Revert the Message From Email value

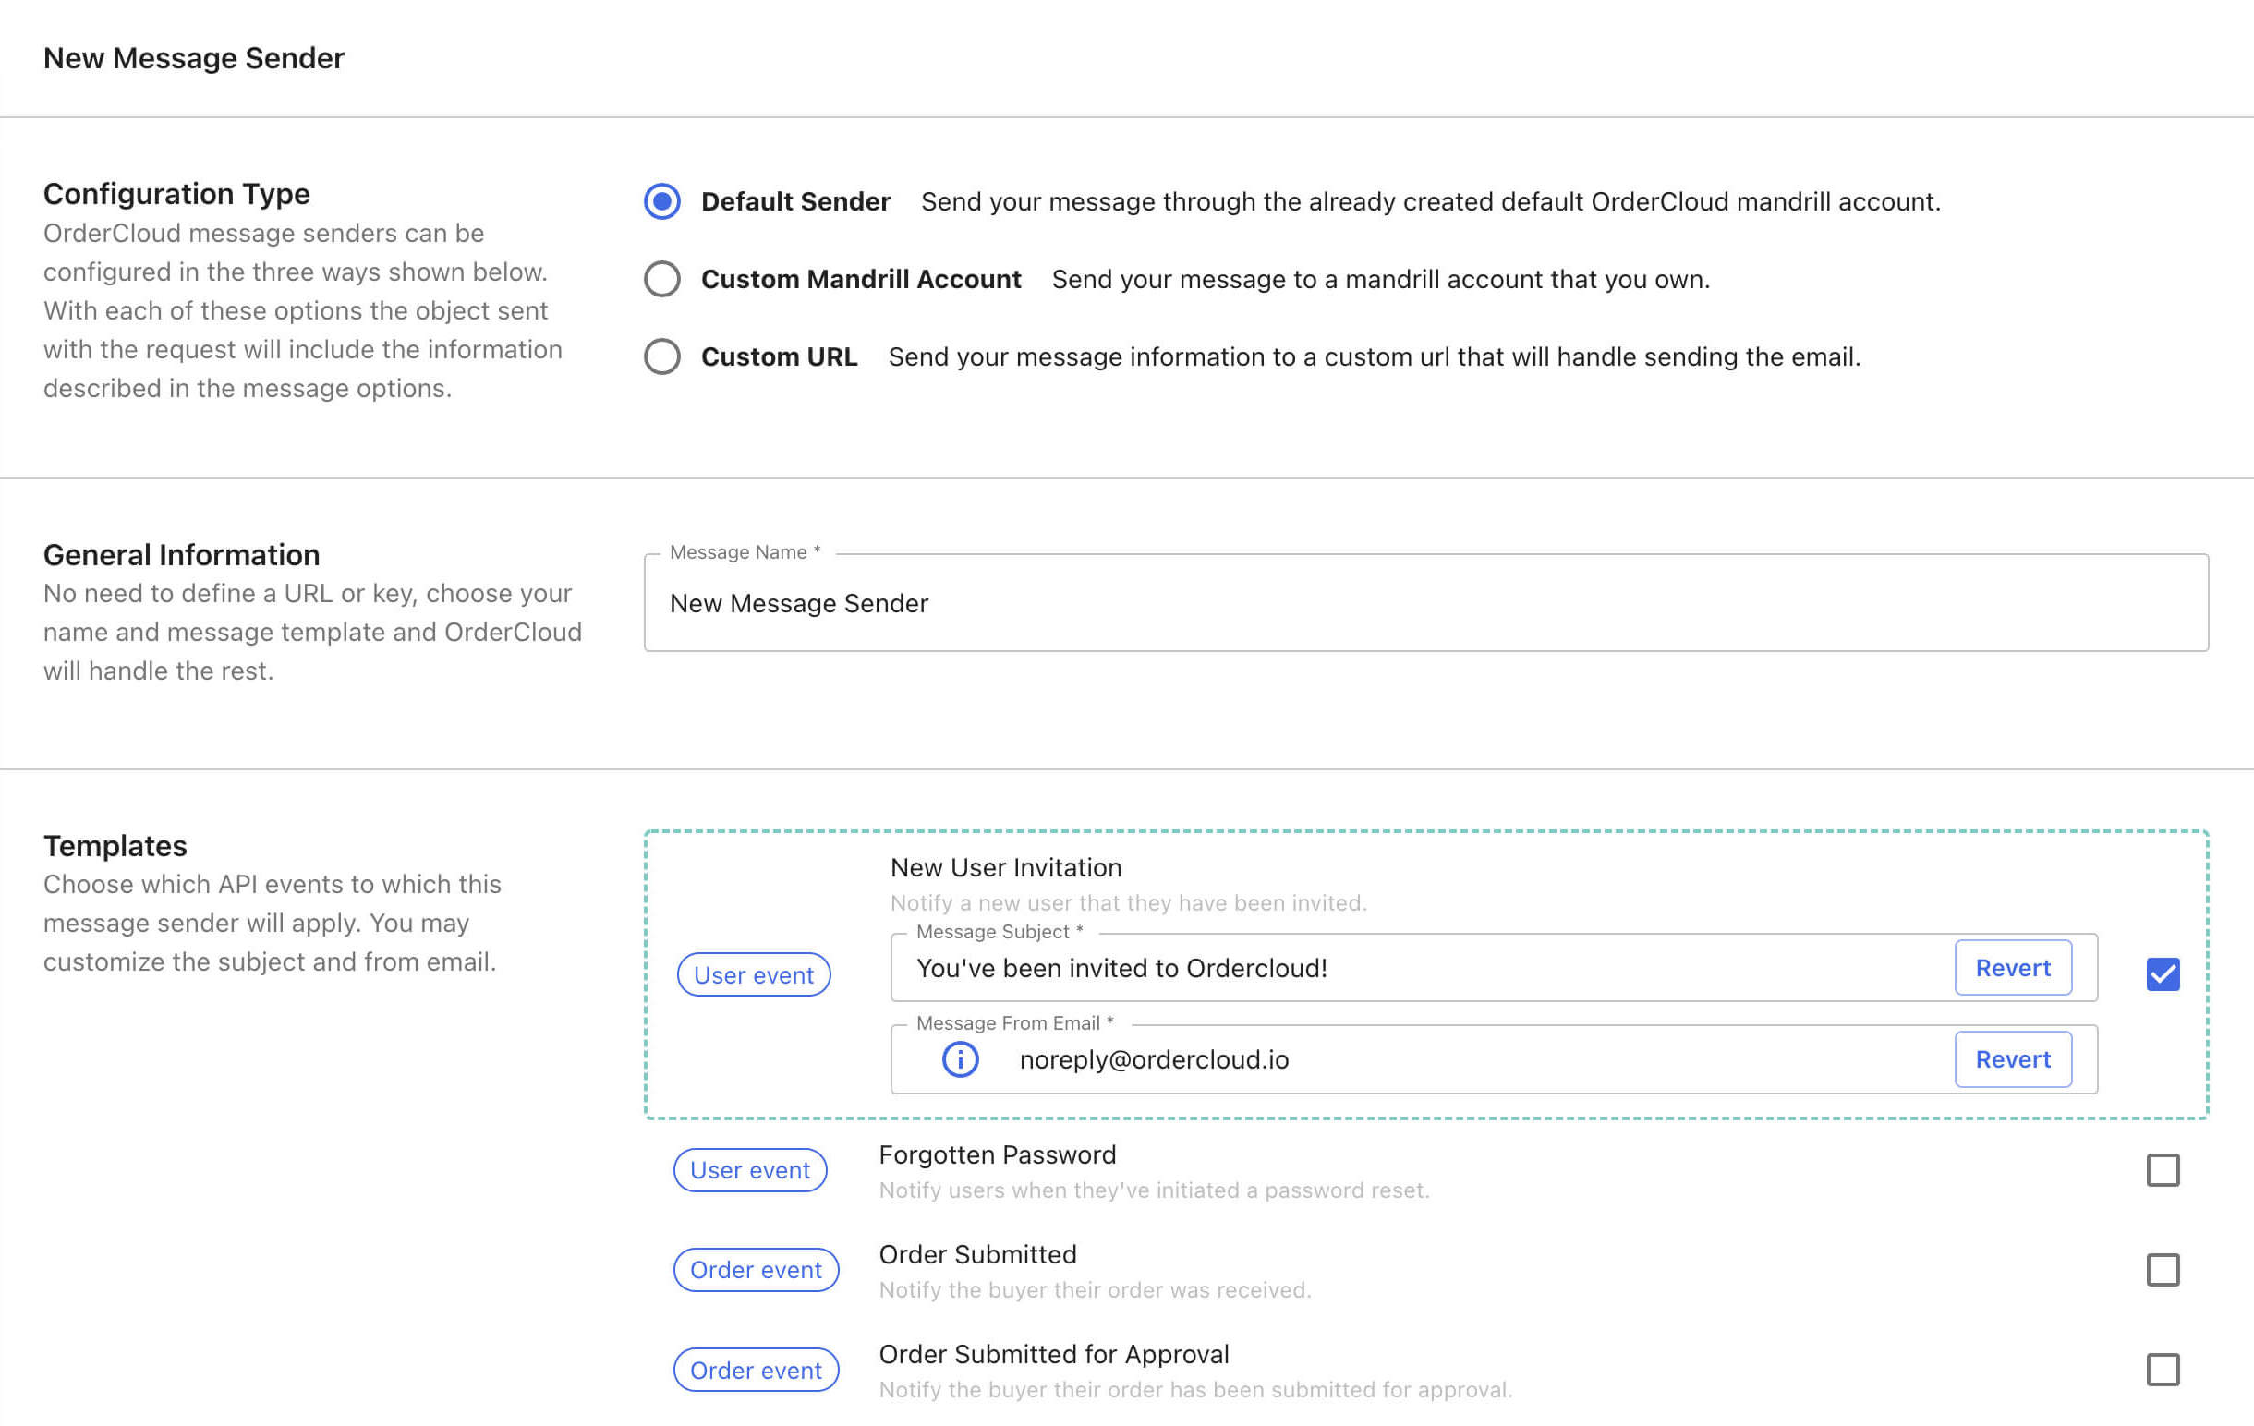pyautogui.click(x=2013, y=1059)
